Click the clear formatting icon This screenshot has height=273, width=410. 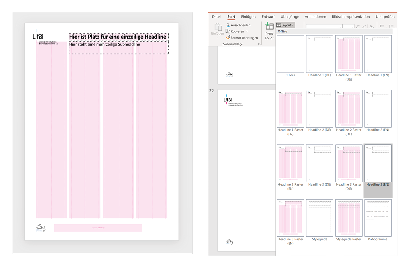tap(372, 26)
